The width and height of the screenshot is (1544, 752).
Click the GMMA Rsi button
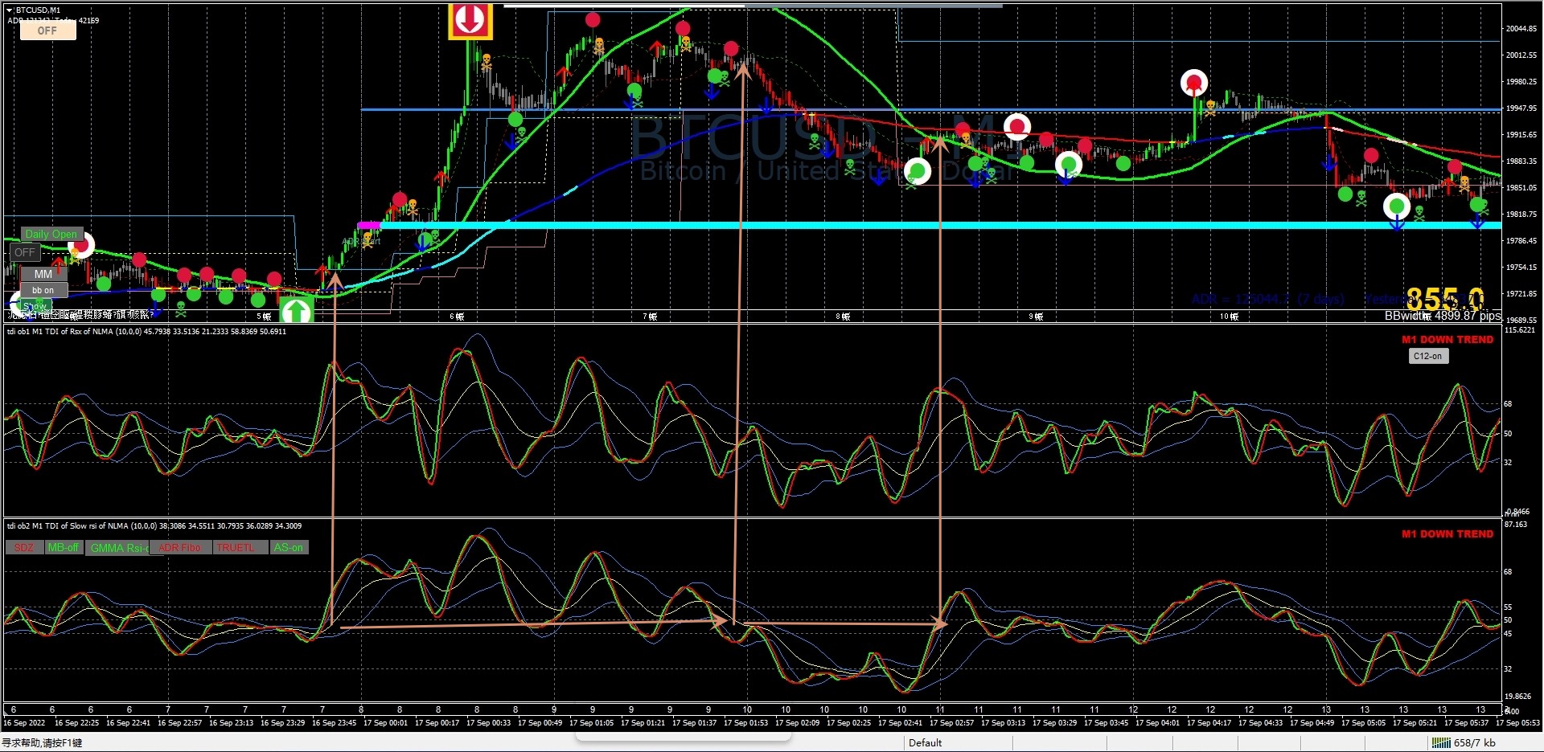tap(117, 548)
